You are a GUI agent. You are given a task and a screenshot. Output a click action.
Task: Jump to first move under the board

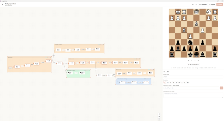click(189, 61)
